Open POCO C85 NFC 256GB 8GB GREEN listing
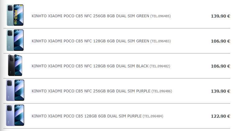Image resolution: width=233 pixels, height=131 pixels. tap(90, 16)
